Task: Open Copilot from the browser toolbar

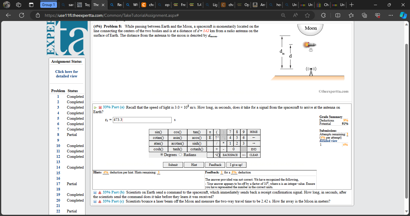Action: point(403,15)
